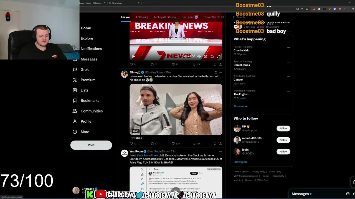The width and height of the screenshot is (355, 199).
Task: Open Charlie Kirk trending topic
Action: 241,50
